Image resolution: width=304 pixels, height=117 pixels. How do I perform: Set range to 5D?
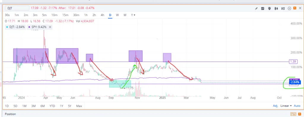pos(15,106)
